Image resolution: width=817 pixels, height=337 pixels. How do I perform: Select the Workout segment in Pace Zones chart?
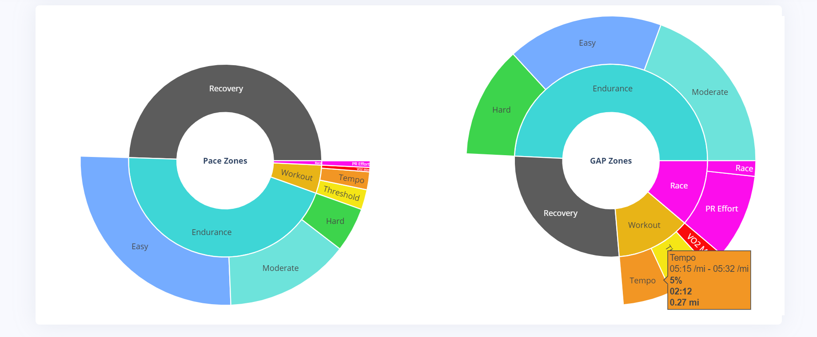(297, 176)
